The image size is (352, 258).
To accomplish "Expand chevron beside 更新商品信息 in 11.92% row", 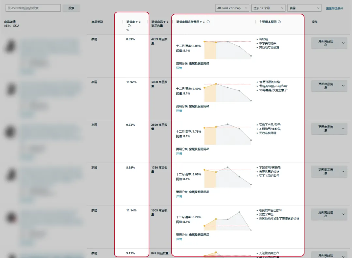I will (x=343, y=86).
